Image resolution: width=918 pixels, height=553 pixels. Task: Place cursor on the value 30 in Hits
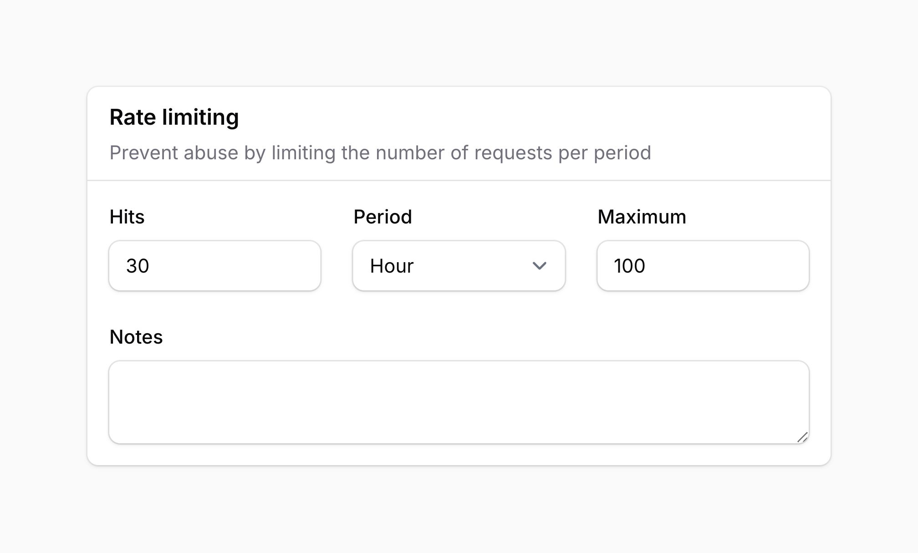(138, 266)
